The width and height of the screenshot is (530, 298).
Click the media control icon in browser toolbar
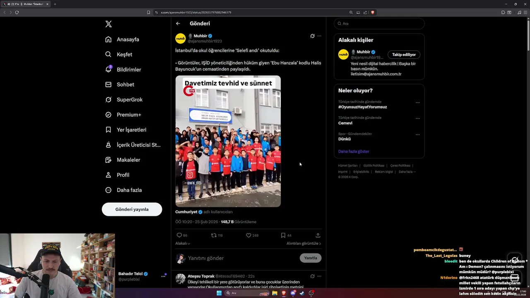[519, 12]
